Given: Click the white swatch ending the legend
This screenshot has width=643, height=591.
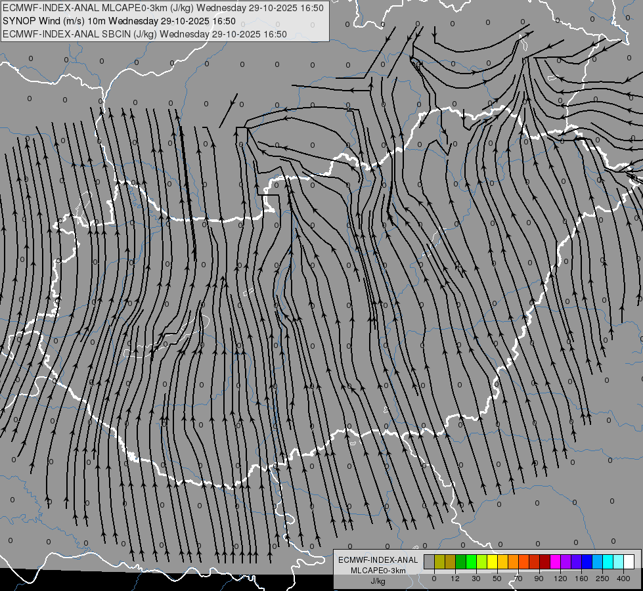Looking at the screenshot, I should (629, 561).
